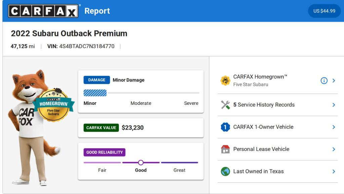Click the US $44.99 price button
This screenshot has height=194, width=344.
[324, 11]
